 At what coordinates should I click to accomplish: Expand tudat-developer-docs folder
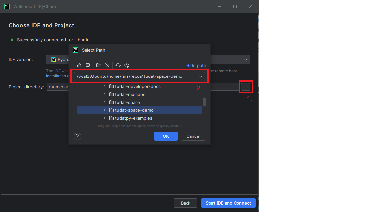[x=104, y=86]
